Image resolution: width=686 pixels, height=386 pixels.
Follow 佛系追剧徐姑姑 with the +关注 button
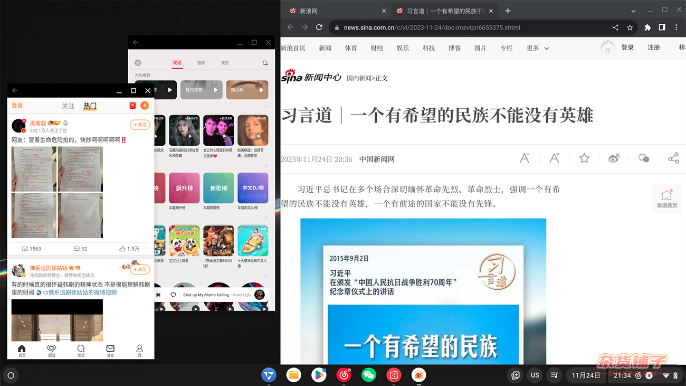tap(140, 269)
